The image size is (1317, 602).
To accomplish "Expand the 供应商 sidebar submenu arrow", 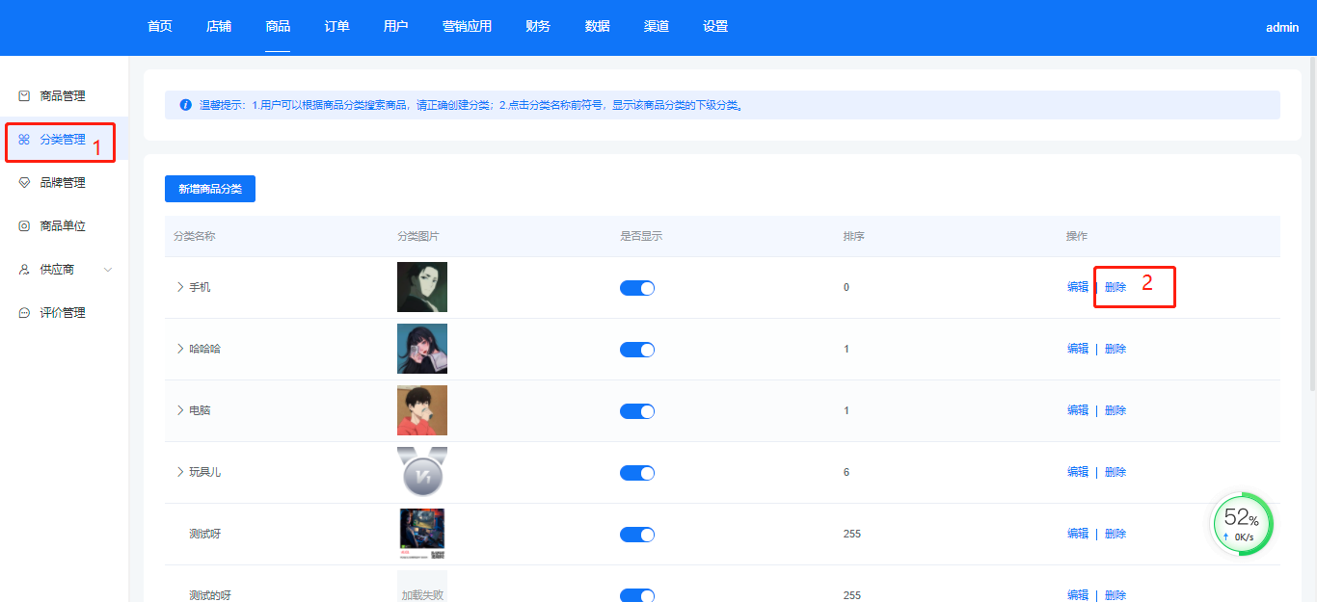I will click(x=108, y=270).
